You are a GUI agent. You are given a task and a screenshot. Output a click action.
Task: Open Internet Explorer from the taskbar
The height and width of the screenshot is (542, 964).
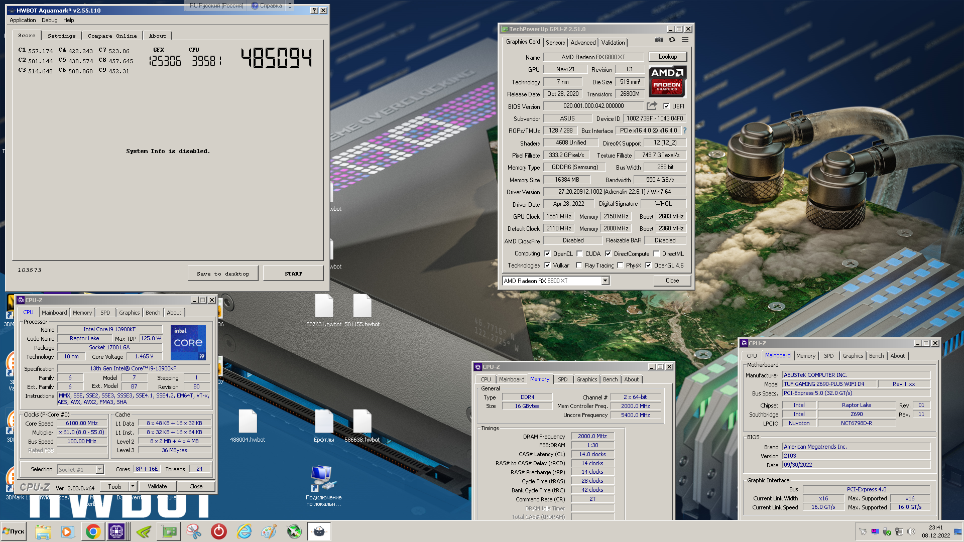(x=244, y=531)
